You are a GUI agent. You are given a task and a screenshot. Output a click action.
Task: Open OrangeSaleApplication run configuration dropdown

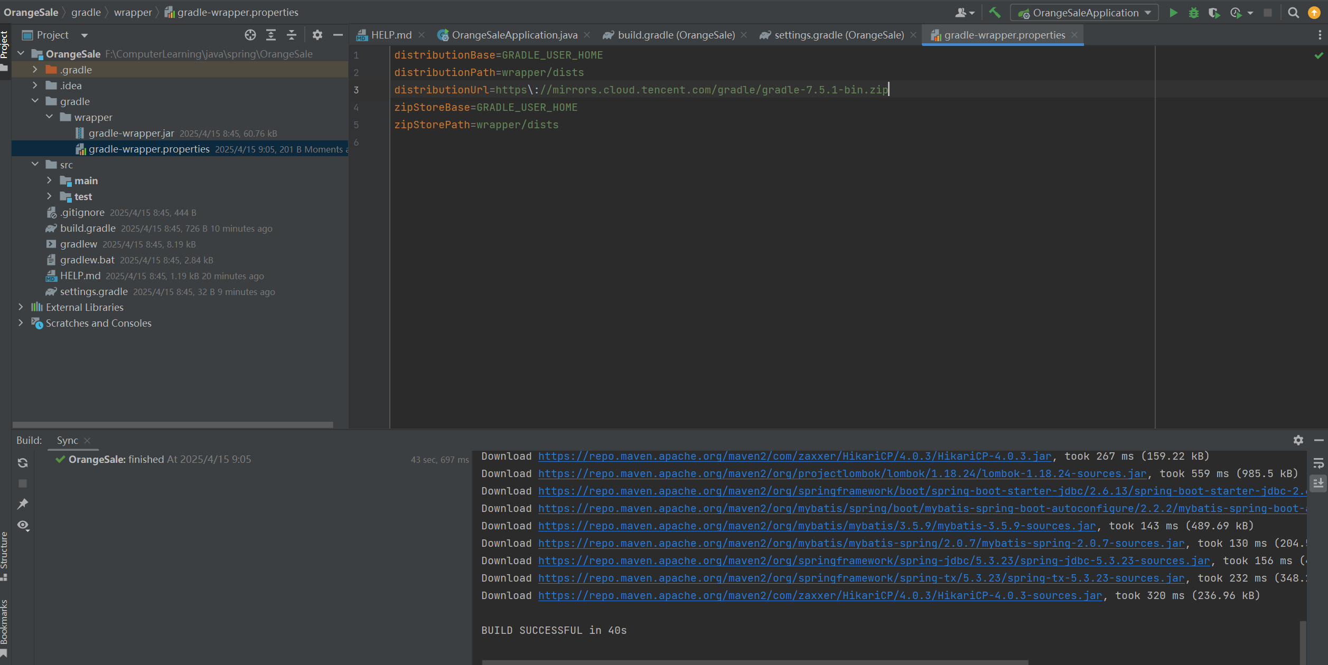coord(1083,13)
